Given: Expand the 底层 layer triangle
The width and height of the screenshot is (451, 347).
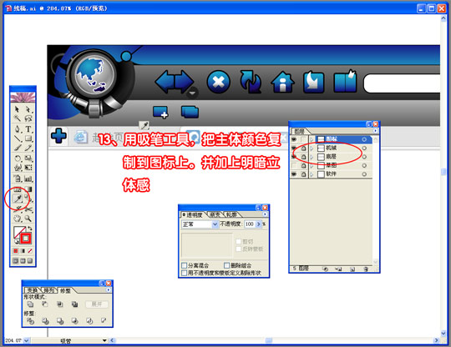Looking at the screenshot, I should (312, 157).
